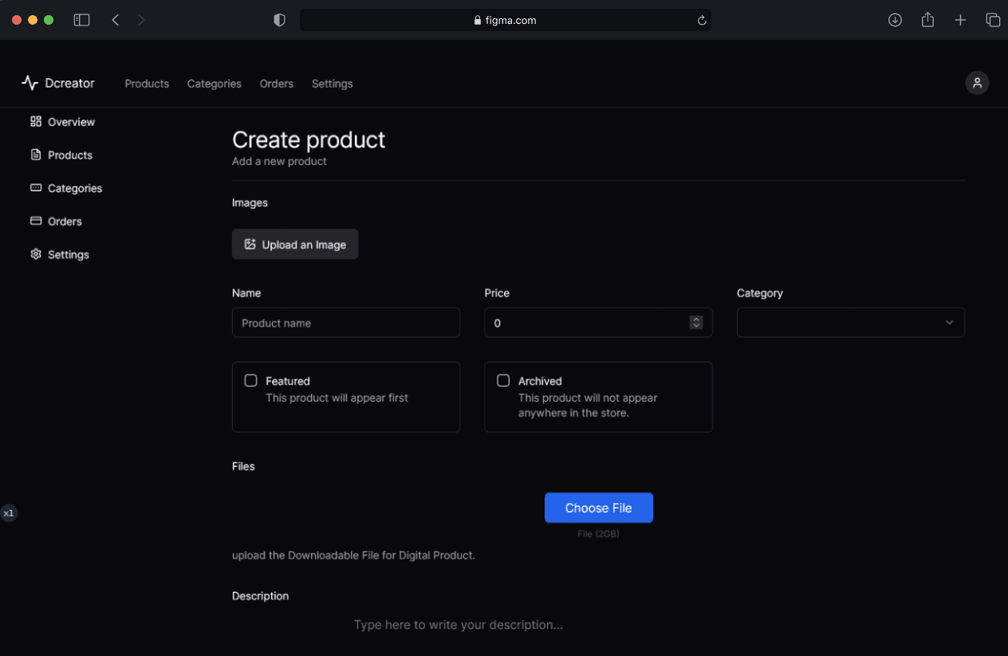Enable the Featured checkbox
Screen dimensions: 1008x656
250,380
